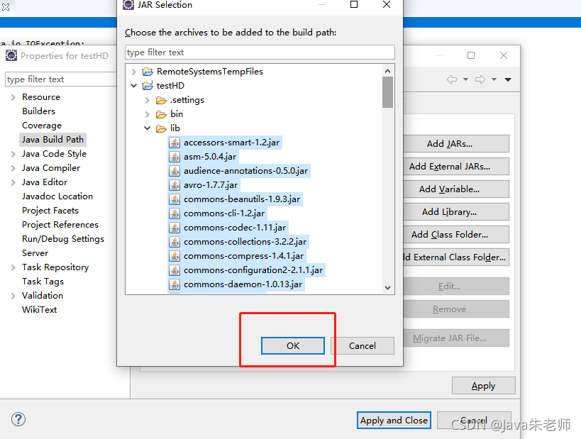Expand the Java Compiler category
The width and height of the screenshot is (581, 439).
(13, 168)
